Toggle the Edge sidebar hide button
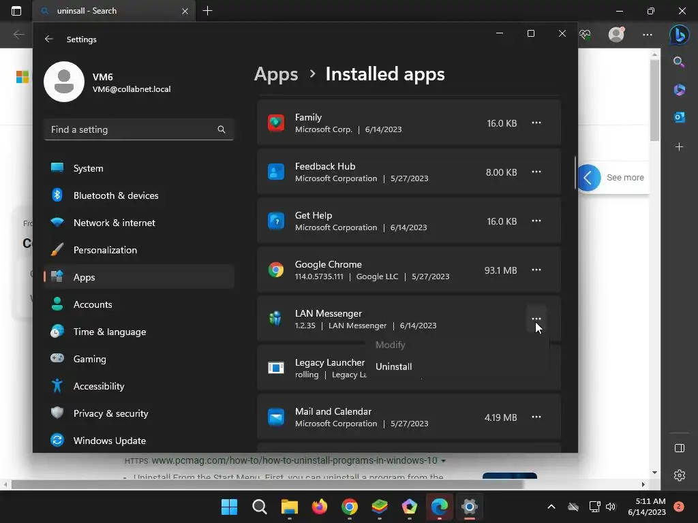This screenshot has width=698, height=523. 680,448
